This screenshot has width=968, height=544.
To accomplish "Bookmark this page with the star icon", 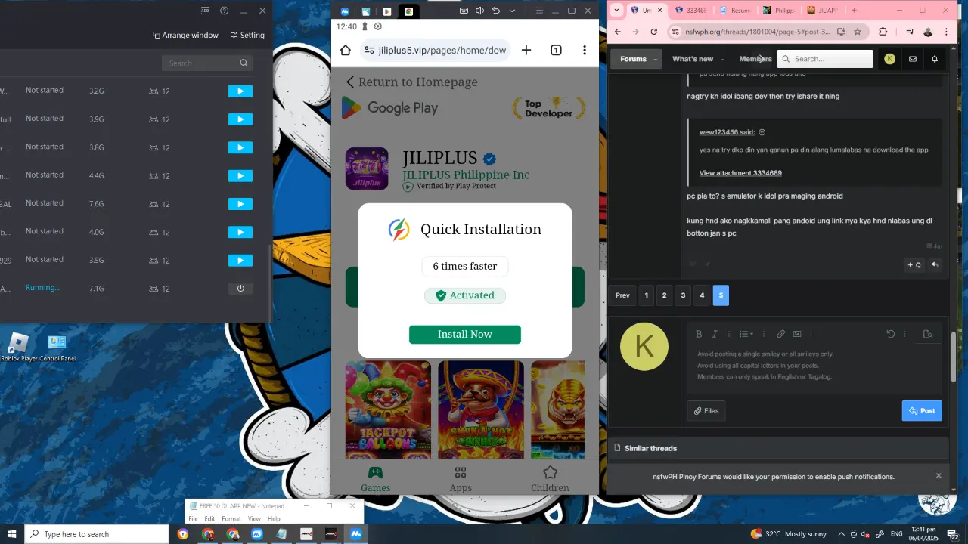I will click(x=858, y=32).
